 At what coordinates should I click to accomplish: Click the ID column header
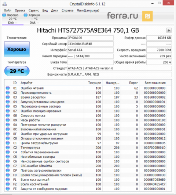15,83
